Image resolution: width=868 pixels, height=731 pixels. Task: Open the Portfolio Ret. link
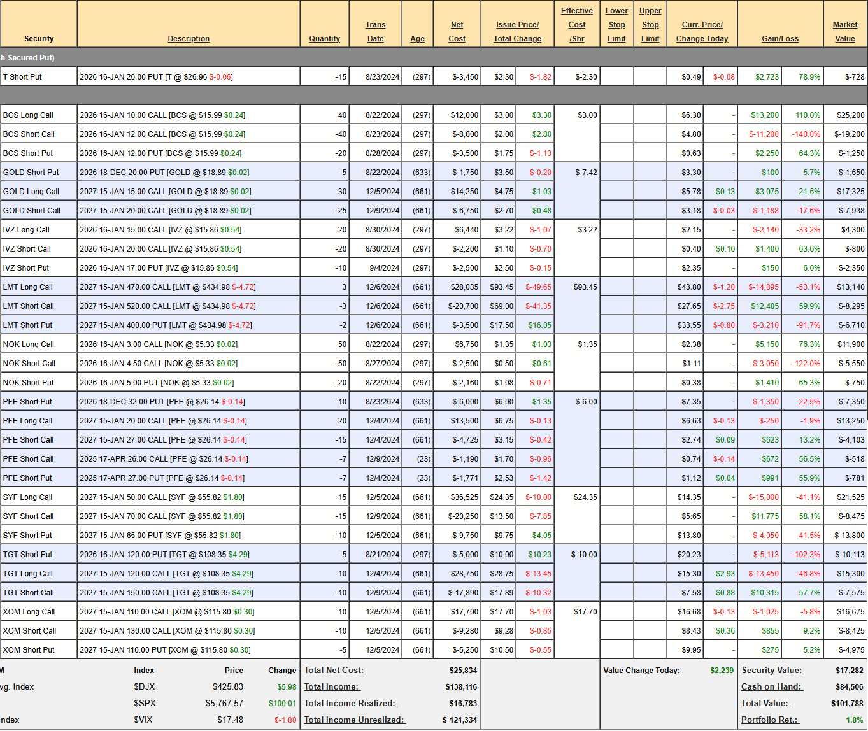pyautogui.click(x=769, y=720)
